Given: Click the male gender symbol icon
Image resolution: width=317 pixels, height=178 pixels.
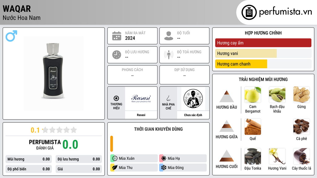Looking at the screenshot, I should (11, 36).
